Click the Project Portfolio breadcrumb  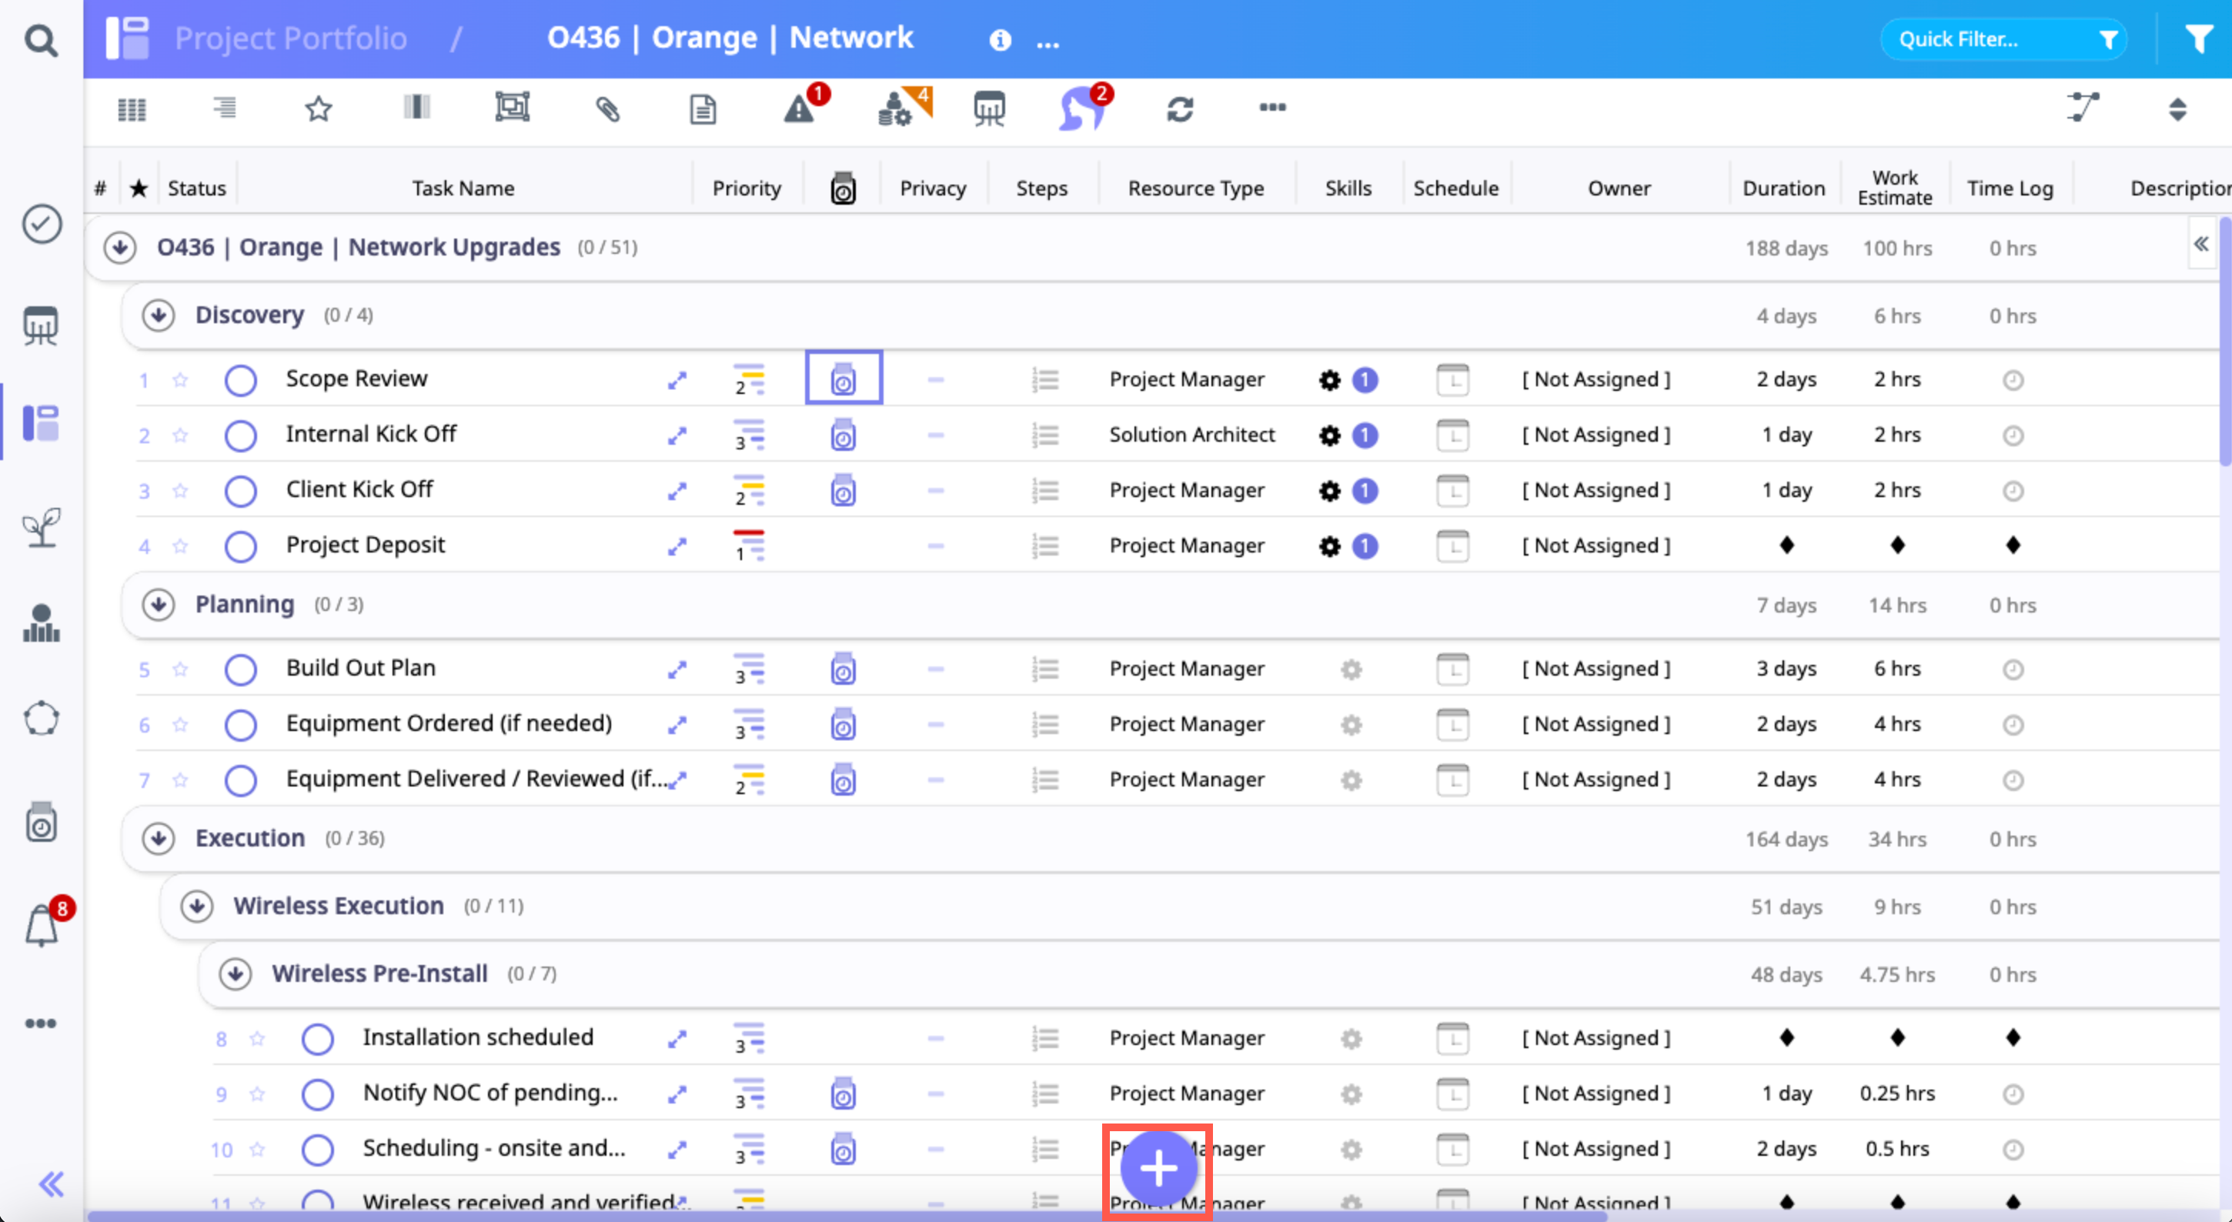(290, 38)
